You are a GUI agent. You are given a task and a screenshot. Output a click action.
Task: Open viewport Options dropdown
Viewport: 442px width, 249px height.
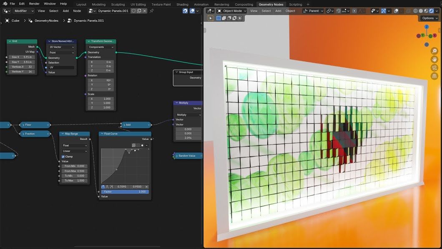tap(430, 18)
